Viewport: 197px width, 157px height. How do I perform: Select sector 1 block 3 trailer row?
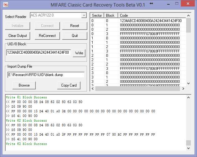[138, 51]
